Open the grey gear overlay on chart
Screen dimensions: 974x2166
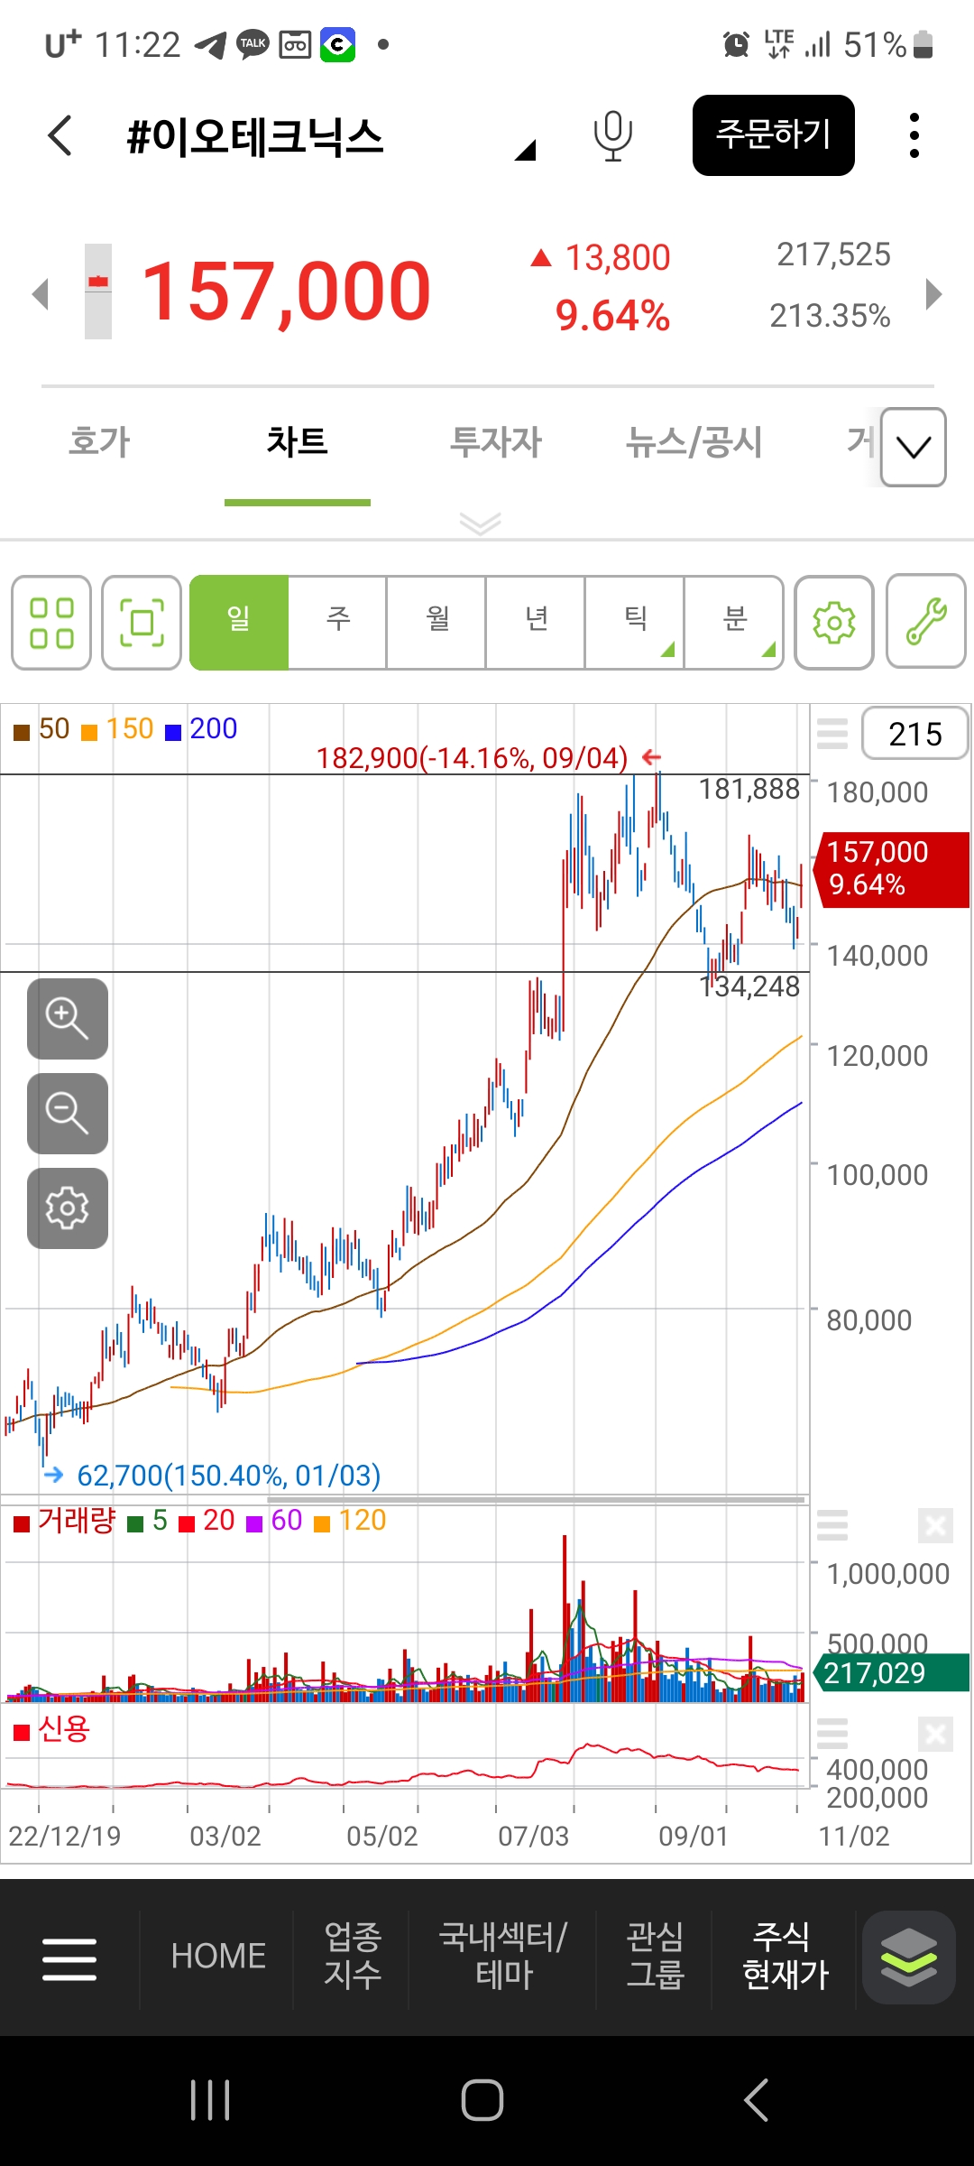point(68,1208)
